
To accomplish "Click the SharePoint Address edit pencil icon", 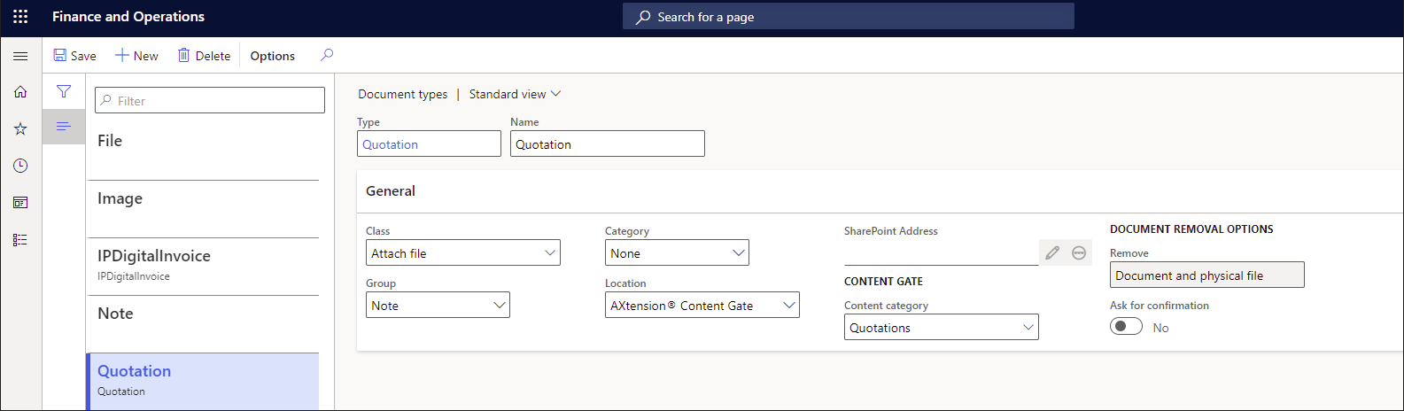I will coord(1052,253).
